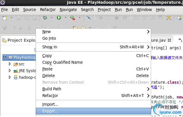Open the File menu
Image resolution: width=183 pixels, height=117 pixels.
point(4,10)
